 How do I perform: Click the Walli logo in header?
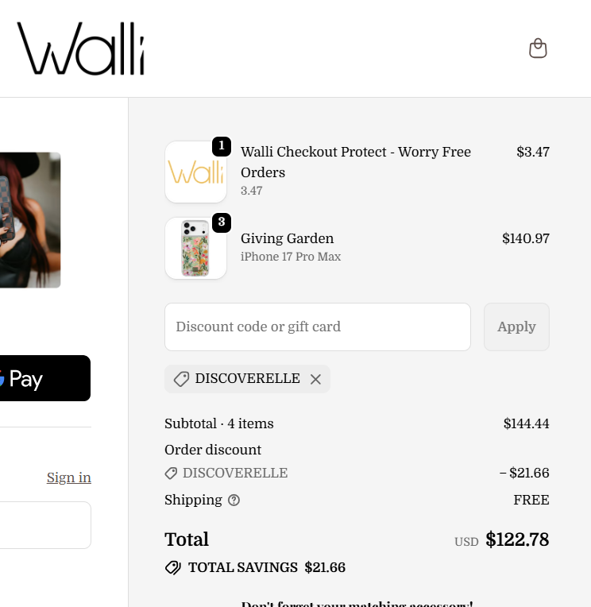click(x=80, y=49)
